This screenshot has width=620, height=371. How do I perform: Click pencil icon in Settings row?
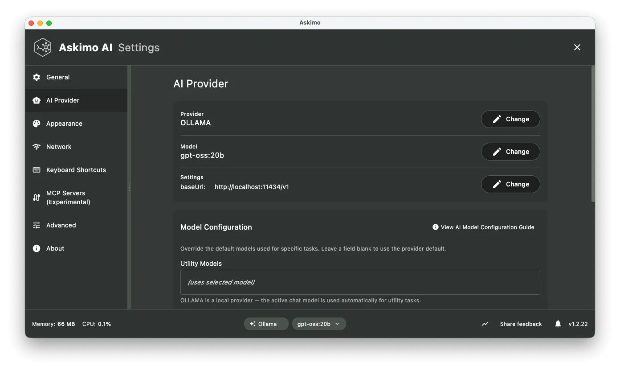tap(497, 184)
